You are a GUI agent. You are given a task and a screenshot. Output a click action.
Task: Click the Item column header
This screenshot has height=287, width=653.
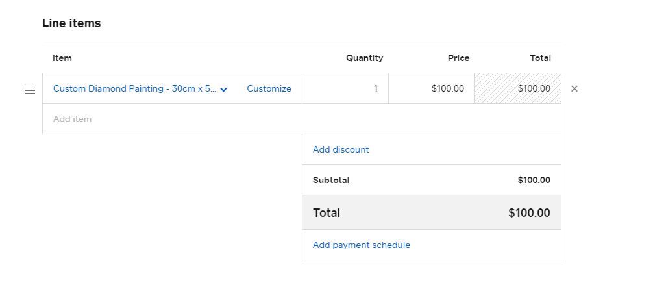pyautogui.click(x=62, y=58)
